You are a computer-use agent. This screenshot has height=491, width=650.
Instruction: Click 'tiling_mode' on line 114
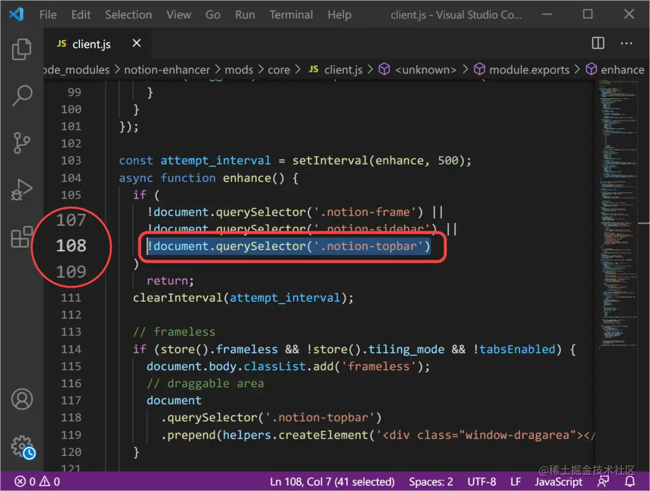[406, 349]
